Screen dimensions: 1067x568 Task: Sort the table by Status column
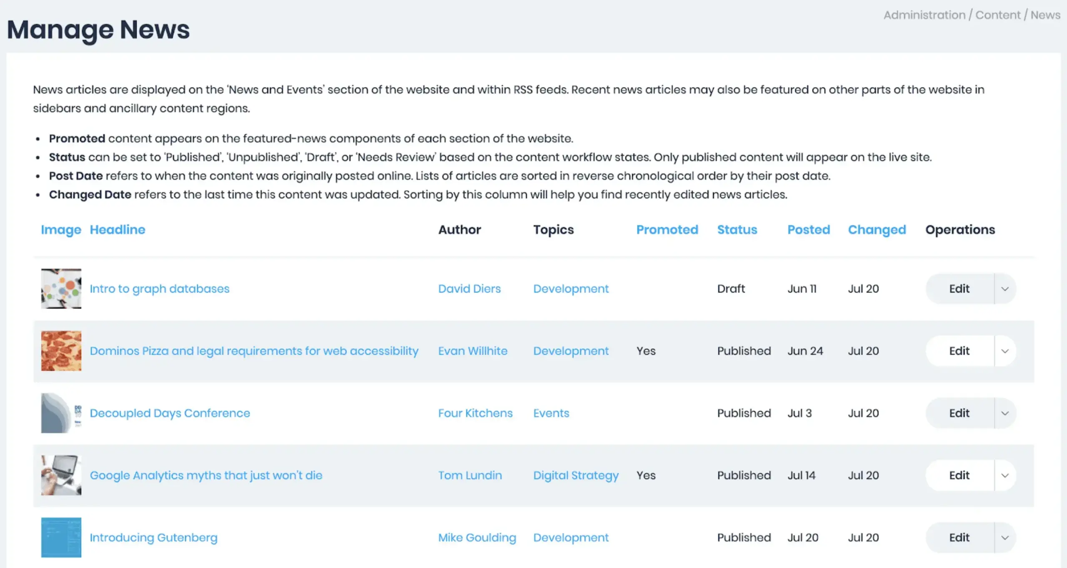(x=737, y=230)
